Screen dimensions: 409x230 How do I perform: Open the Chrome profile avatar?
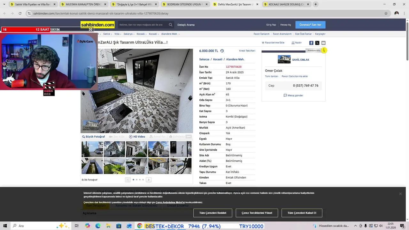[397, 13]
